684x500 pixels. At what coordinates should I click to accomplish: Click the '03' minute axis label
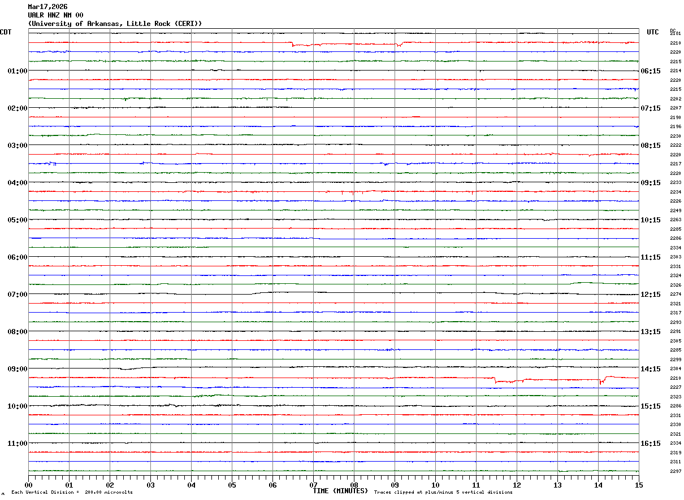(150, 485)
